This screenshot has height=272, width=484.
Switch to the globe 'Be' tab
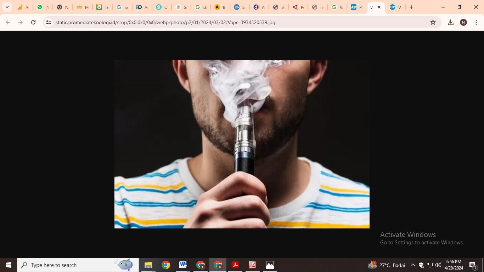(279, 7)
